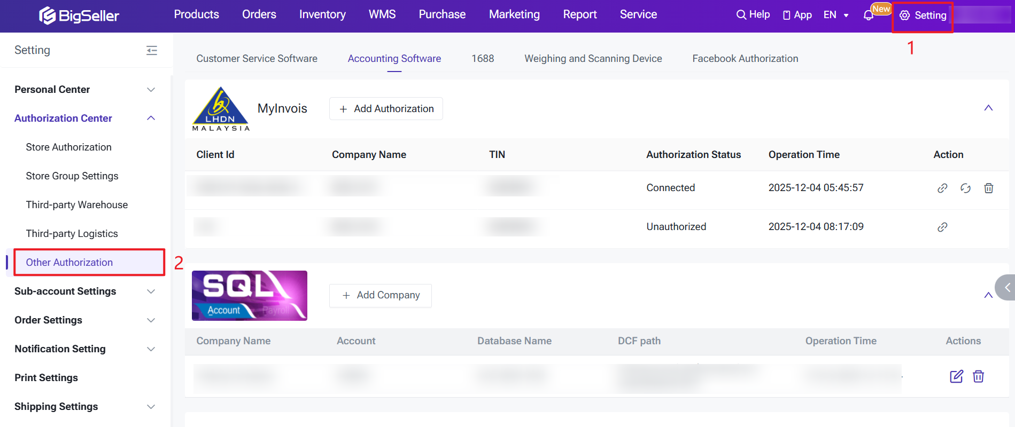Image resolution: width=1015 pixels, height=427 pixels.
Task: Delete the SQL Account company entry
Action: [979, 376]
